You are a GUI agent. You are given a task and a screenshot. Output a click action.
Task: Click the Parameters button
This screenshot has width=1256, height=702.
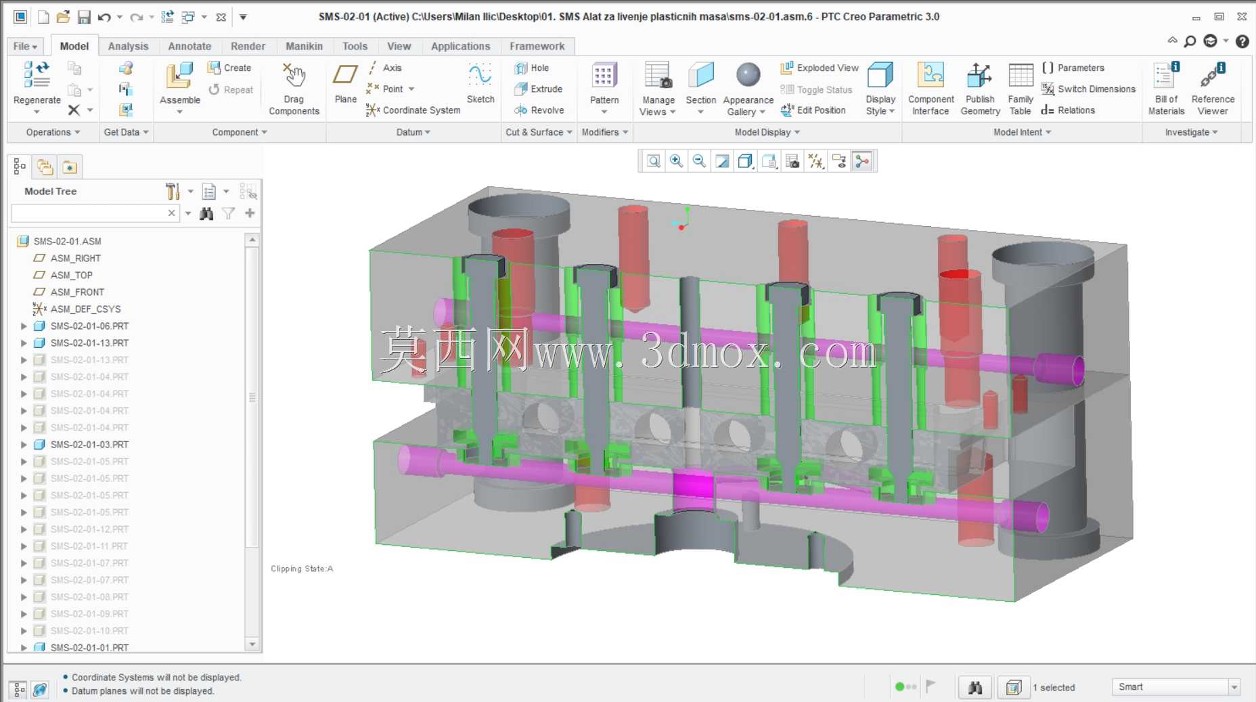[1073, 68]
